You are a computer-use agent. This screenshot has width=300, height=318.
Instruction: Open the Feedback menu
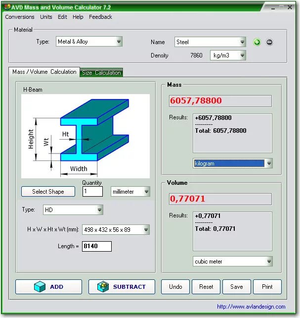click(x=100, y=17)
